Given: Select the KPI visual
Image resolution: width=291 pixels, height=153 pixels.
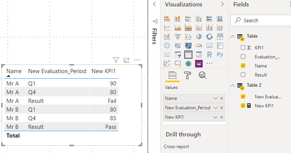Looking at the screenshot, I should pyautogui.click(x=167, y=55).
